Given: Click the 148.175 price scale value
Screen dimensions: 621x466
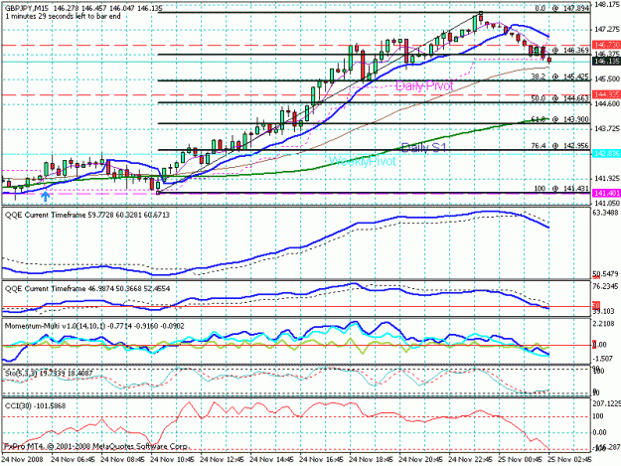Looking at the screenshot, I should click(x=607, y=5).
